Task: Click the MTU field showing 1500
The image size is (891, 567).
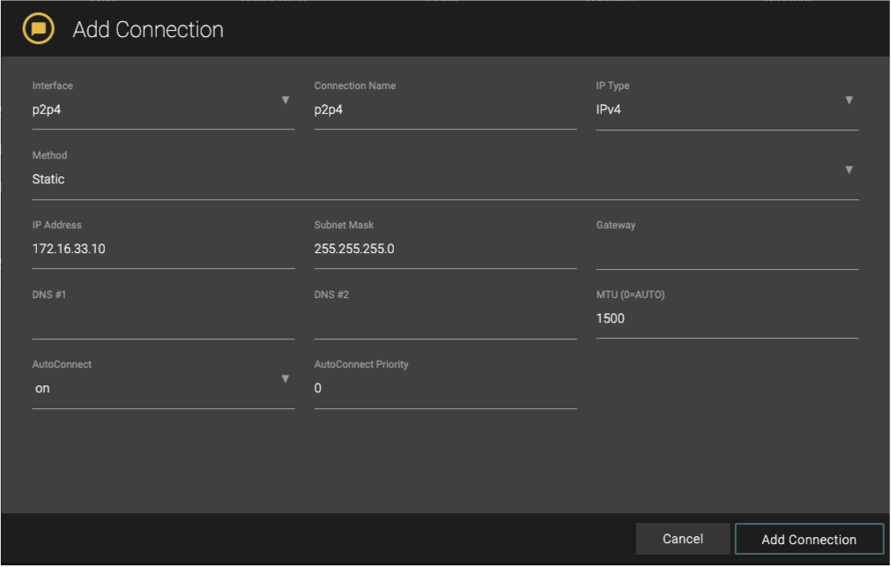Action: click(727, 318)
